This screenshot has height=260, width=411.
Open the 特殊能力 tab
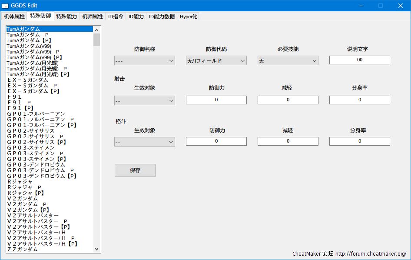coord(66,17)
